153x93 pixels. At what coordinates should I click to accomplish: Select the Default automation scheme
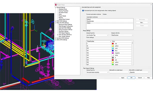point(110,19)
